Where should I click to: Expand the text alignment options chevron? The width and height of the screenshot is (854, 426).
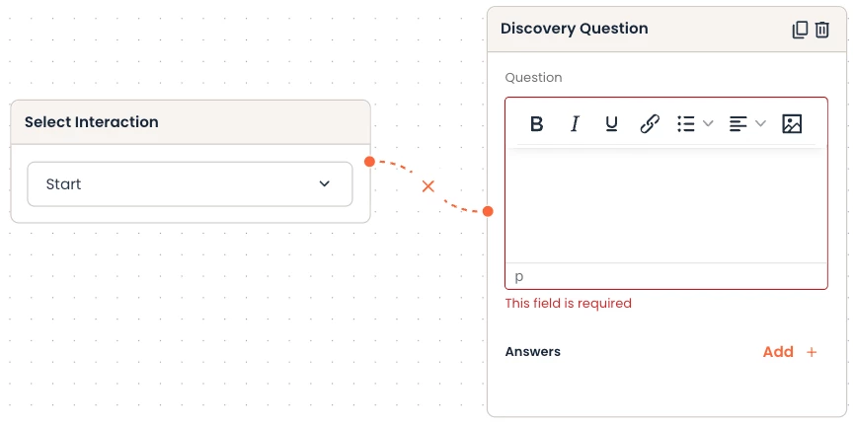click(x=760, y=123)
